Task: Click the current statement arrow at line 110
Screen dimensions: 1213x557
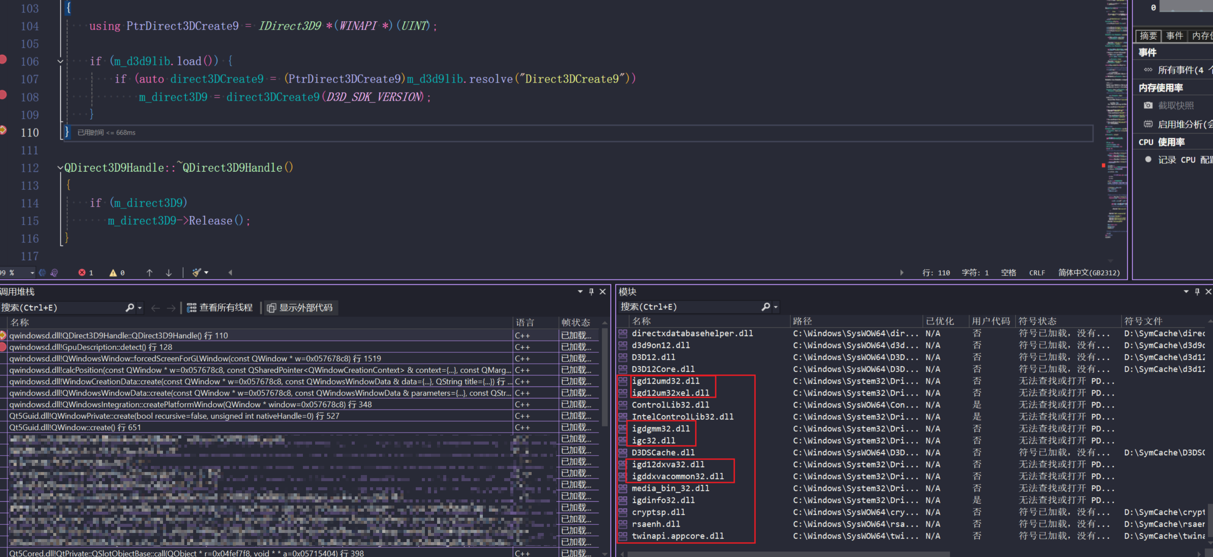Action: tap(3, 130)
